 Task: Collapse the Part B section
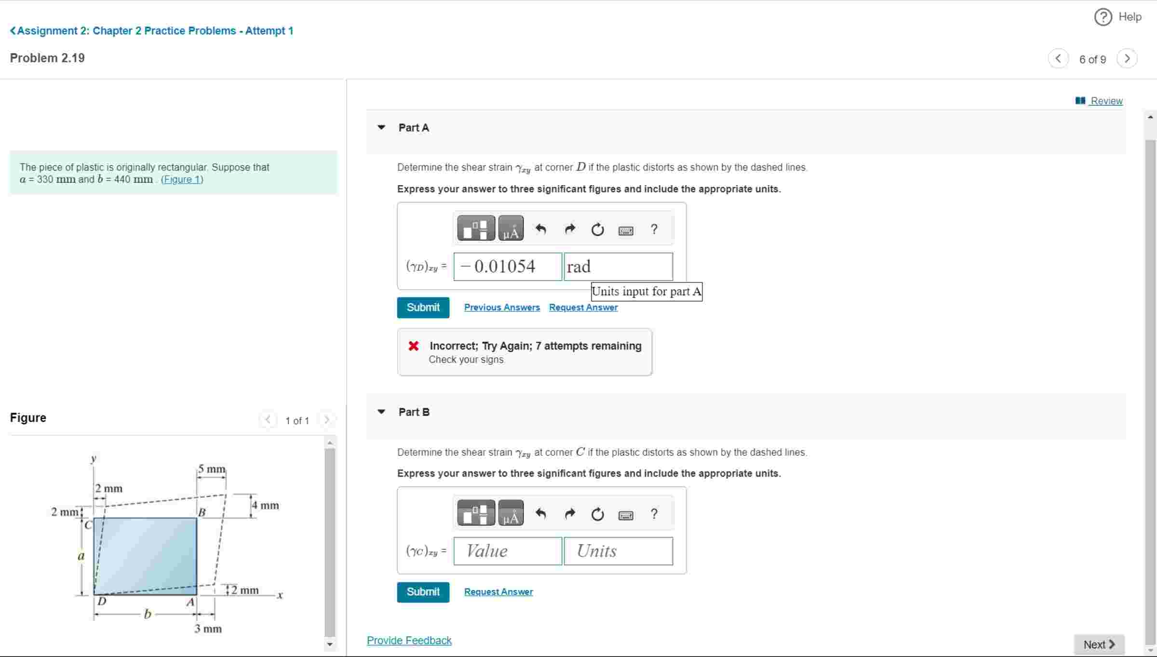[x=381, y=412]
